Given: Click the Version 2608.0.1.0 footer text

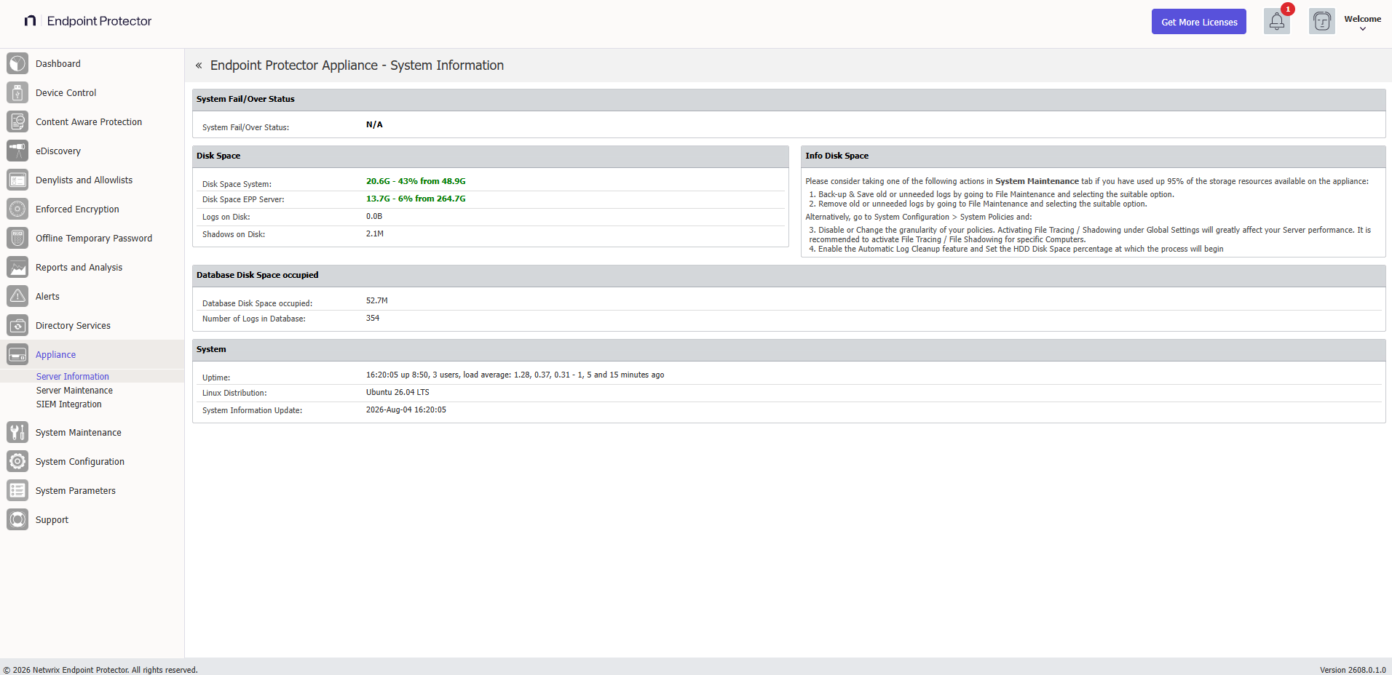Looking at the screenshot, I should (x=1353, y=670).
